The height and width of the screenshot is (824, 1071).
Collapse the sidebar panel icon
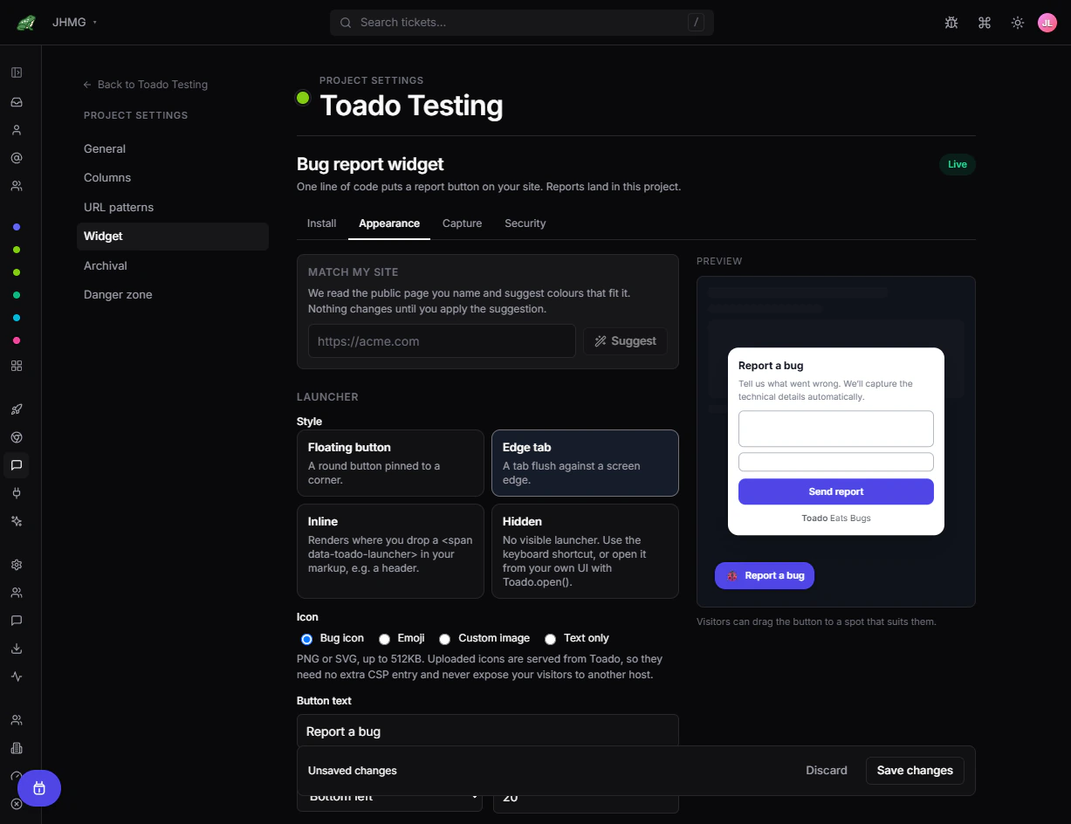[17, 72]
